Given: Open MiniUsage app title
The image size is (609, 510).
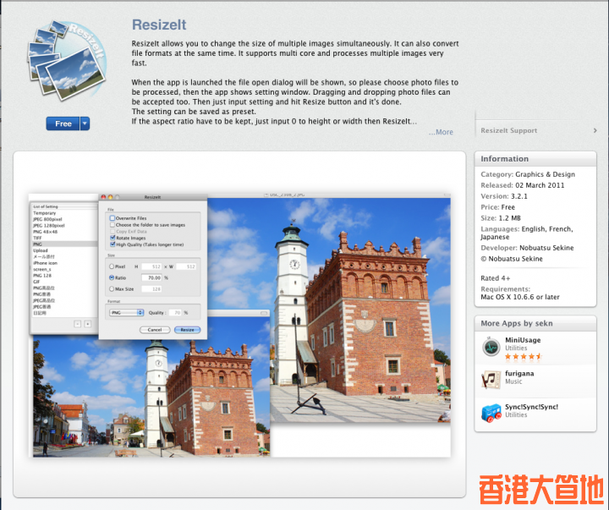Looking at the screenshot, I should [x=523, y=340].
